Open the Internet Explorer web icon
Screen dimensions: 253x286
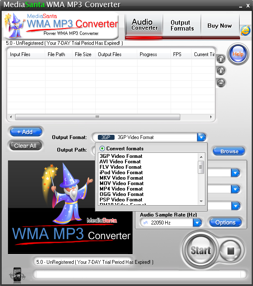pyautogui.click(x=245, y=30)
